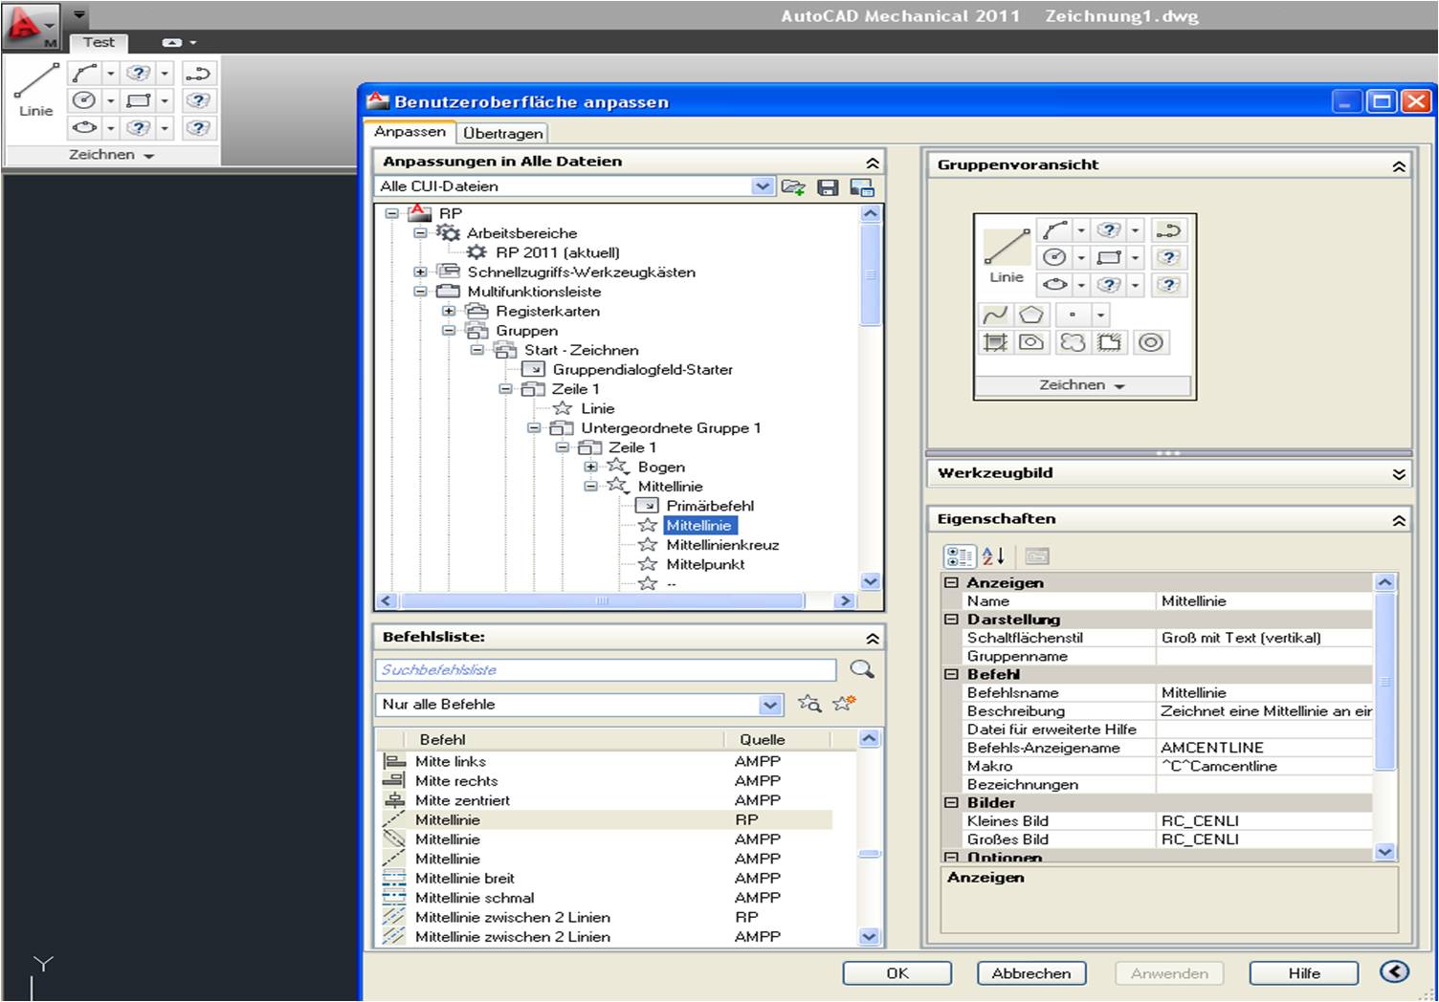This screenshot has width=1439, height=1002.
Task: Select Mittellinie schmal in the command list
Action: [x=475, y=898]
